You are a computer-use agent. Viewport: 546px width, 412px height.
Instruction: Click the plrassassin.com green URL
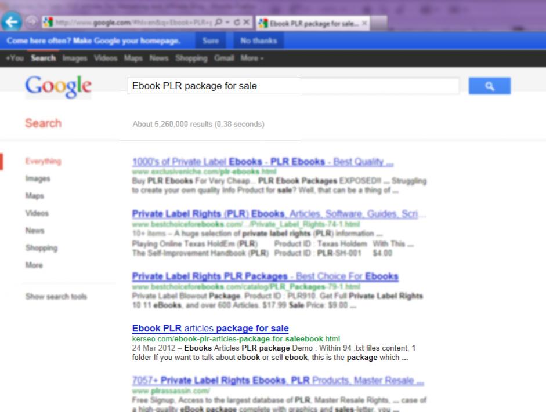click(x=171, y=391)
